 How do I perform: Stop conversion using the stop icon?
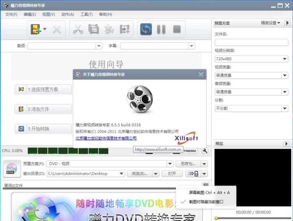point(177,29)
